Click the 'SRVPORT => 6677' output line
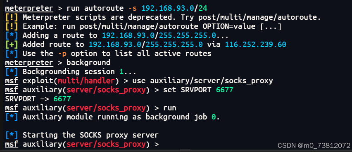Viewport: 352px width, 152px height. (38, 99)
